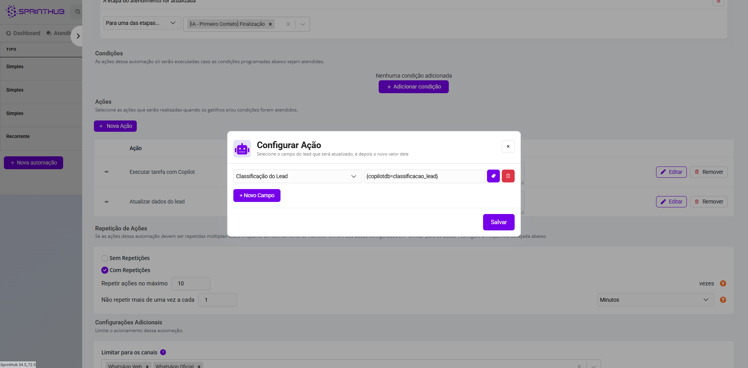The width and height of the screenshot is (748, 368).
Task: Click info icon next to Limitar para os canais
Action: tap(163, 352)
